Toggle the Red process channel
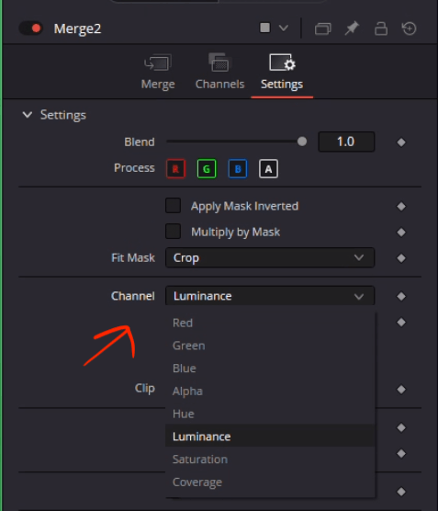 176,169
